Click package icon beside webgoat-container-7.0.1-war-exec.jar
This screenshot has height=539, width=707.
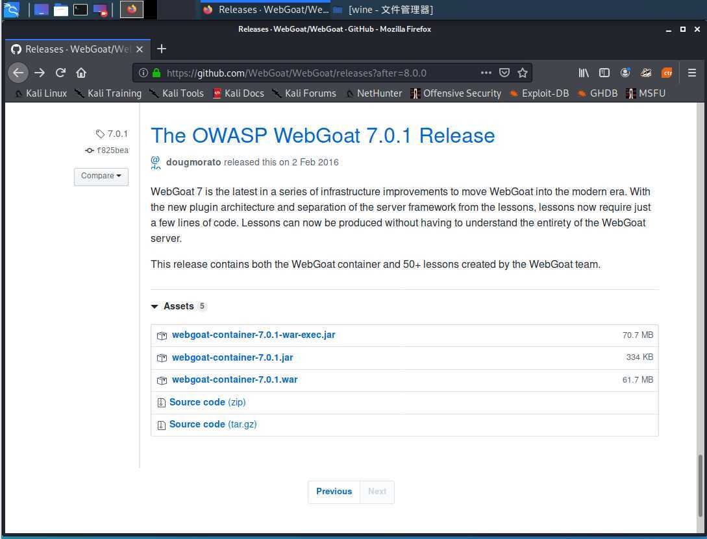(162, 335)
